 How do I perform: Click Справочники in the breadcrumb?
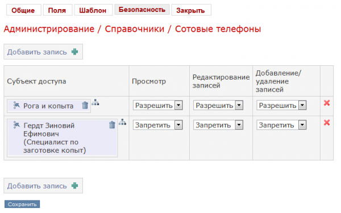[135, 29]
